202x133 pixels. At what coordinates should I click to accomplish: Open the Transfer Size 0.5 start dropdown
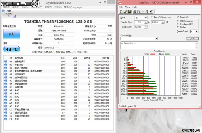[x=146, y=22]
